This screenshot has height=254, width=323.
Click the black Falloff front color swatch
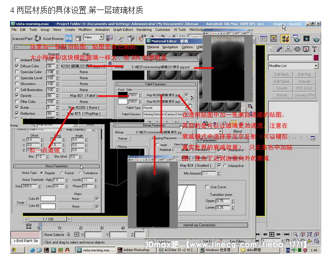(x=122, y=94)
